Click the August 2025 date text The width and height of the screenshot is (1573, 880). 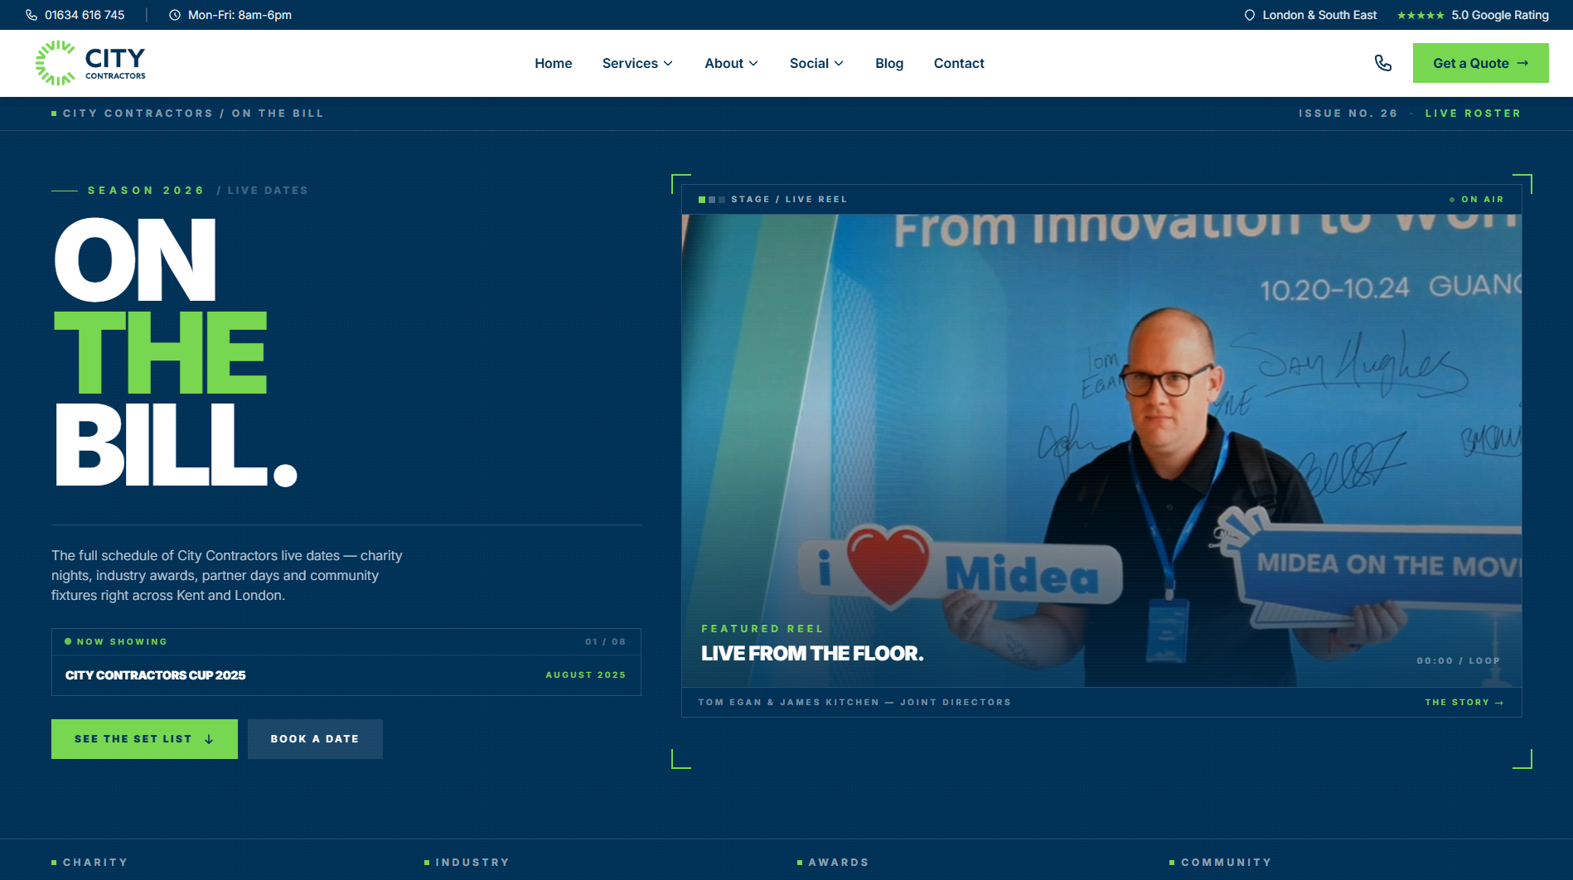pos(586,675)
